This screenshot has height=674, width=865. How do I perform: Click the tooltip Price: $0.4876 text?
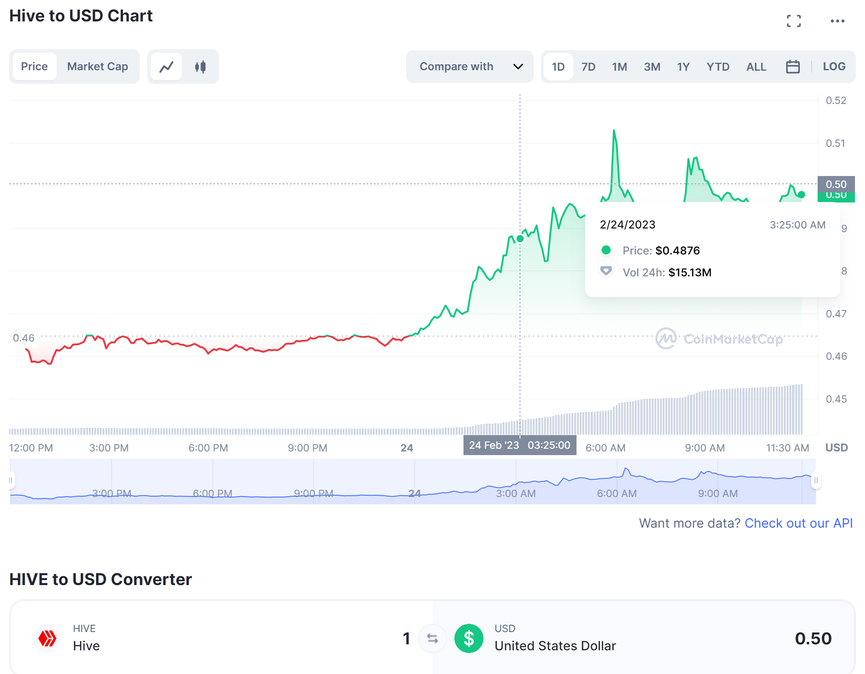coord(661,250)
